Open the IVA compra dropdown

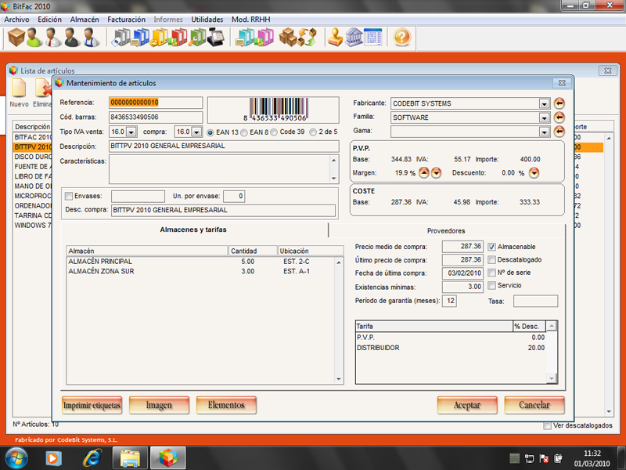196,132
